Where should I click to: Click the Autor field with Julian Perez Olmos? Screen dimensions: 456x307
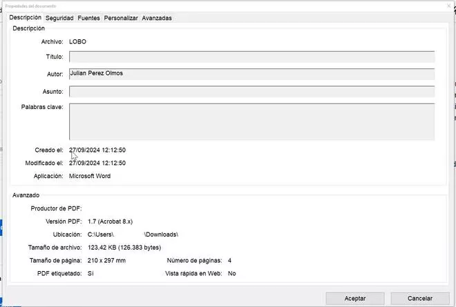(251, 74)
